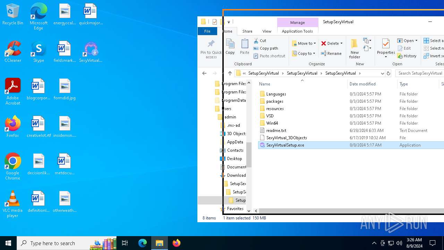Select Contacts in navigation tree
Screen dimensions: 444x250
235,150
